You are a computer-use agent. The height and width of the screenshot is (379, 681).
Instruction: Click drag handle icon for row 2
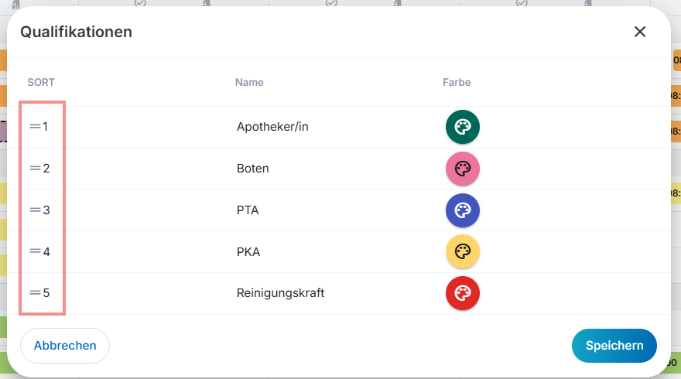click(x=35, y=168)
